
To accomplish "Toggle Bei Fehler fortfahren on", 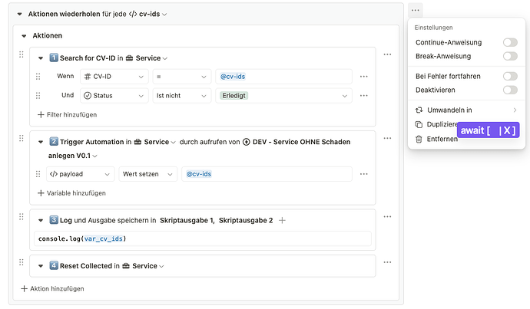I will [x=509, y=76].
